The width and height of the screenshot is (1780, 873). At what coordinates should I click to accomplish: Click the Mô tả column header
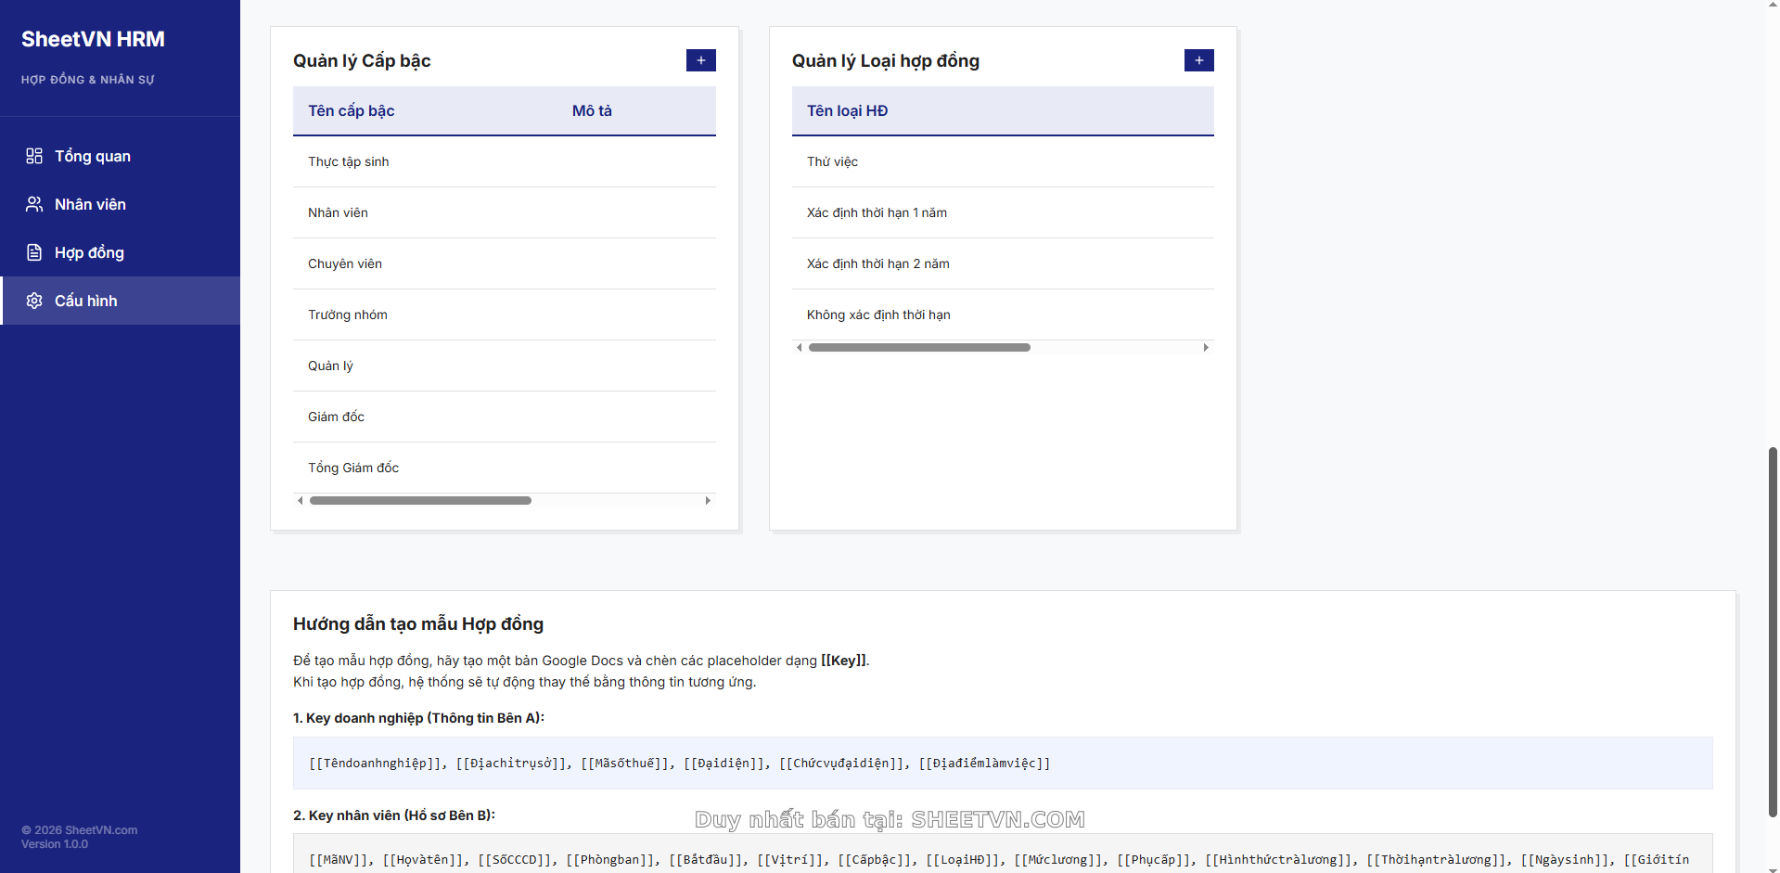[592, 110]
